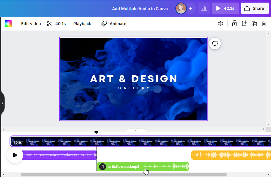Collapse the timeline with the chevron
The height and width of the screenshot is (177, 271).
(x=136, y=131)
